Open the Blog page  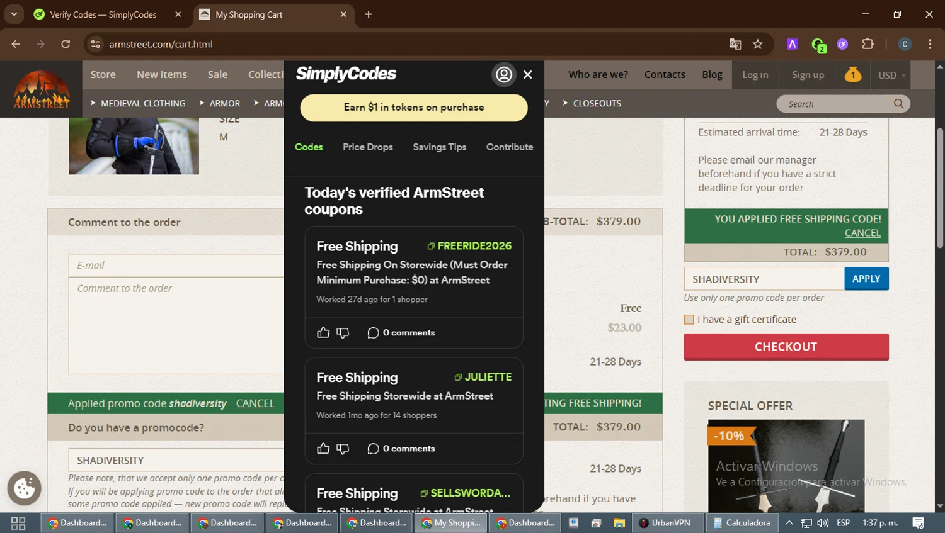(712, 74)
